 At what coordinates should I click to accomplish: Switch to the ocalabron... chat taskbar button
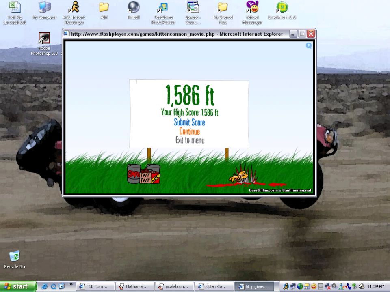(175, 286)
